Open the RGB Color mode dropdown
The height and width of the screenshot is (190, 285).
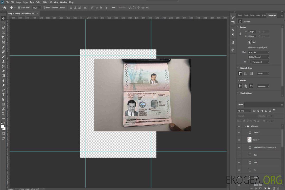click(258, 52)
